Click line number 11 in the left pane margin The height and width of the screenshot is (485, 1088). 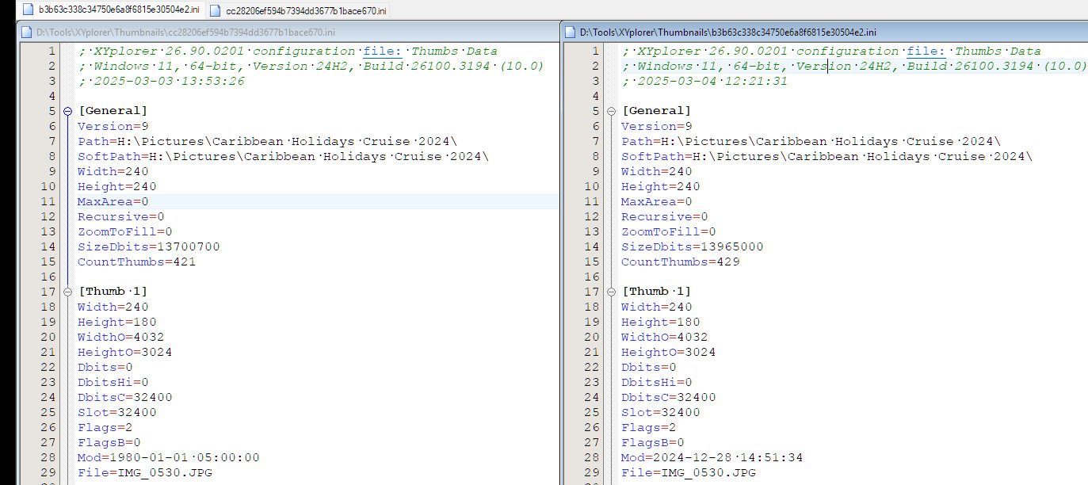pyautogui.click(x=48, y=202)
